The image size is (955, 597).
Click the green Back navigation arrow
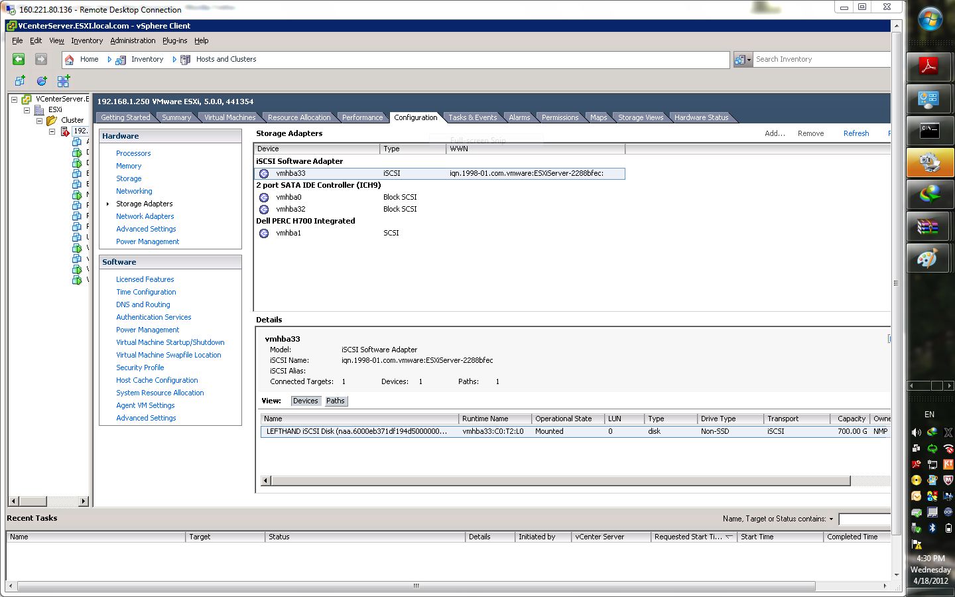tap(19, 59)
